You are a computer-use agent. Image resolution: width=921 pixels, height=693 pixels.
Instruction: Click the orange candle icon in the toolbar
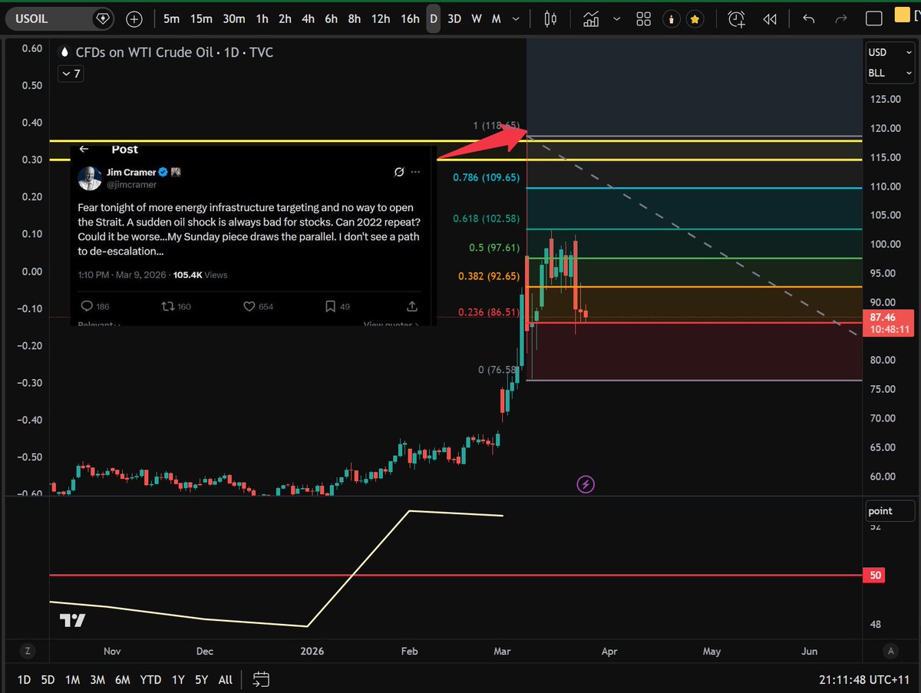pos(671,19)
